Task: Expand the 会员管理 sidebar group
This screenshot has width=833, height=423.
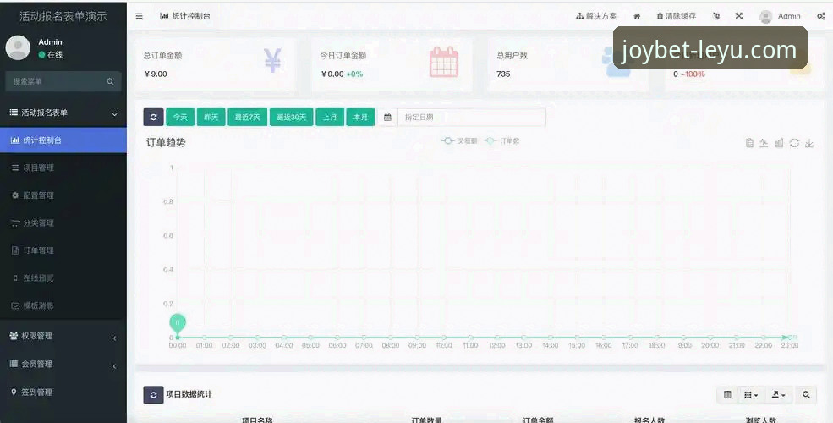Action: (x=63, y=364)
